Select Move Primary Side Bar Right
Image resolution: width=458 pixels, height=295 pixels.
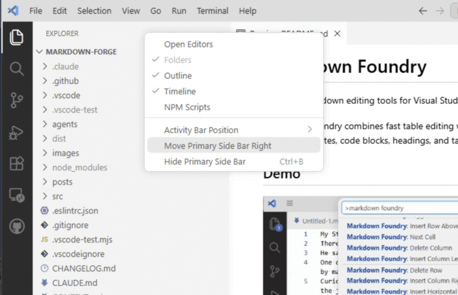(234, 146)
